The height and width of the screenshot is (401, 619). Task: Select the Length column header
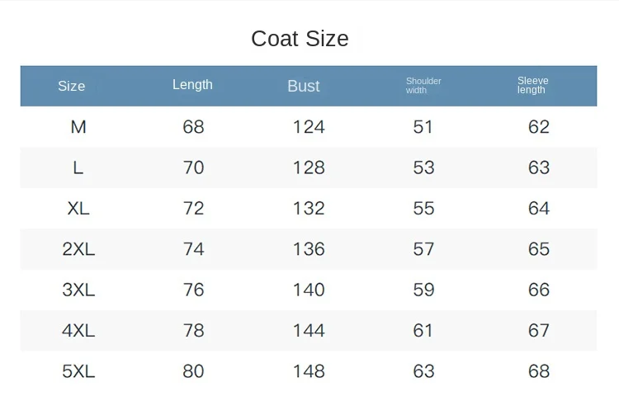tap(192, 85)
